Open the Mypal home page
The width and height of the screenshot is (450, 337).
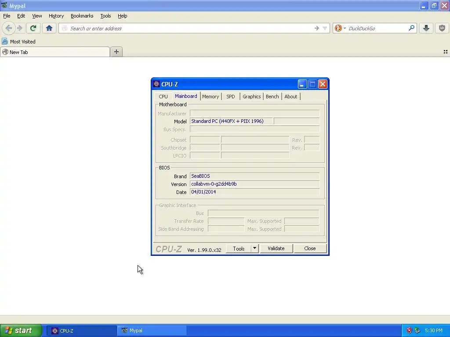click(x=49, y=28)
